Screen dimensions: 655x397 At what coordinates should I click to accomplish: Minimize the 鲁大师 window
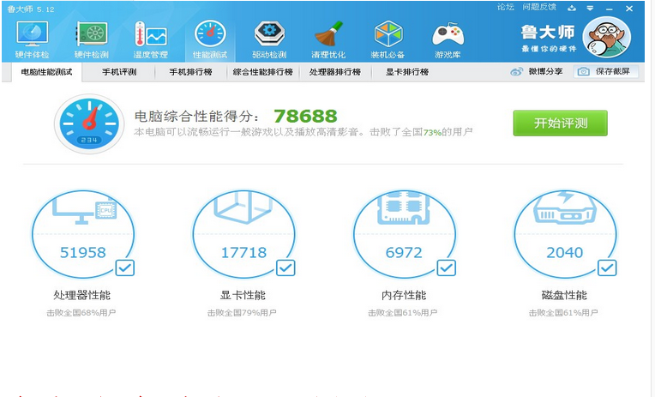[610, 9]
